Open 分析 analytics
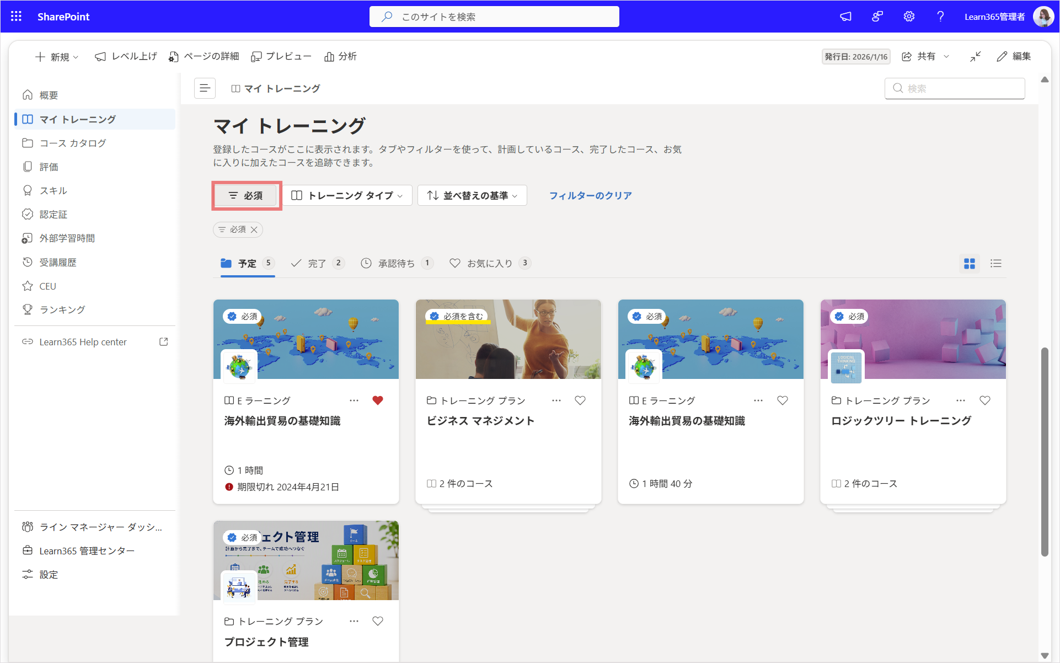 point(340,56)
